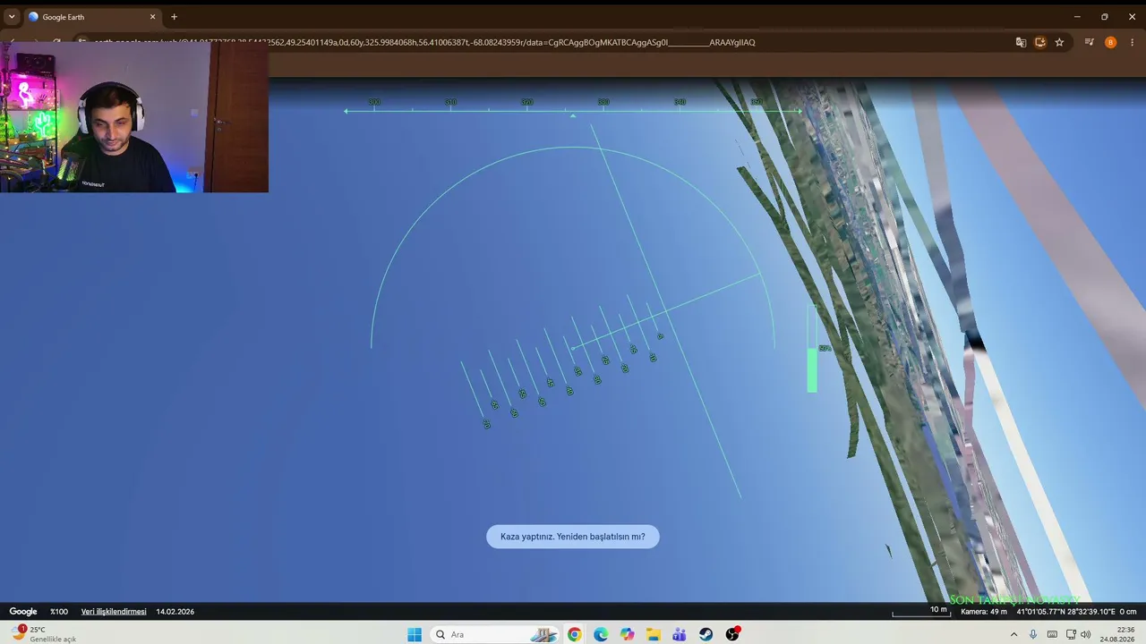Open Microsoft Teams from the taskbar
Screen dimensions: 1146x644
coord(680,634)
